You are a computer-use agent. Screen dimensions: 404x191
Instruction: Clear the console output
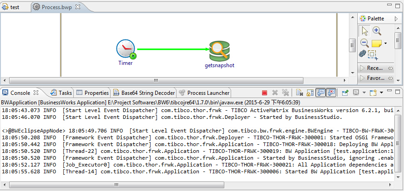click(299, 93)
